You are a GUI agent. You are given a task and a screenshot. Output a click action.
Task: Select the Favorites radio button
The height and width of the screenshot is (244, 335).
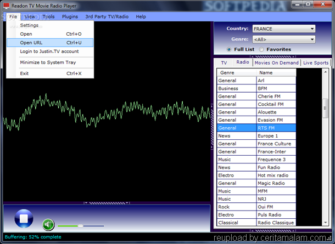pyautogui.click(x=261, y=49)
